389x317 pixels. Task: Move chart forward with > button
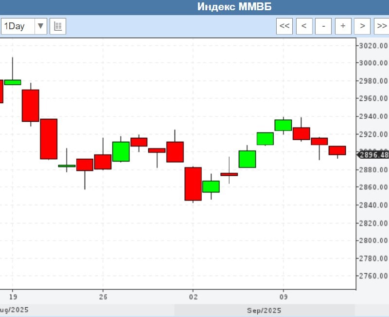coord(362,26)
